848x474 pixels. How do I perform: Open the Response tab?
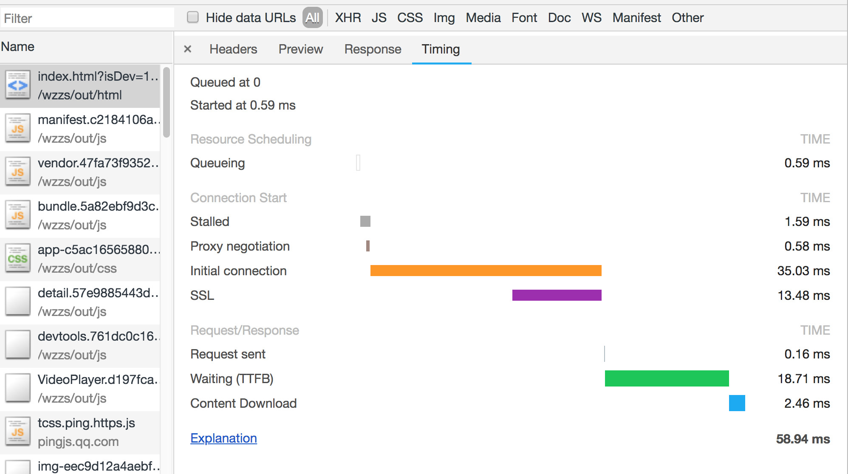[x=373, y=49]
